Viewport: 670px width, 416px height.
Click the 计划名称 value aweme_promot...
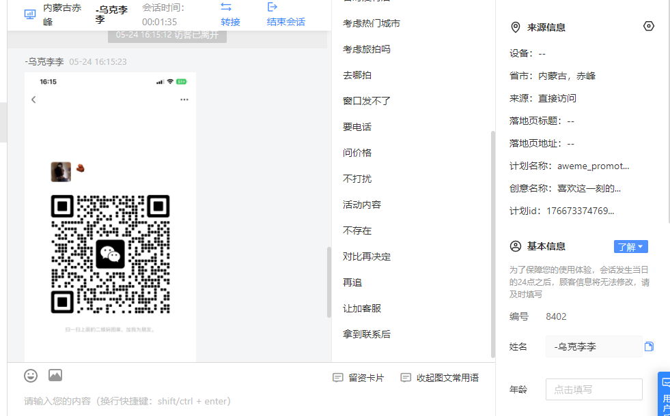[x=593, y=166]
